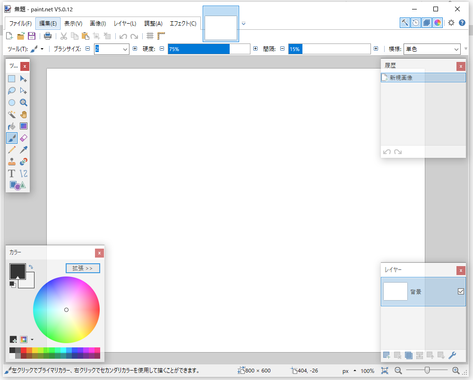Click the Paste clipboard icon

coord(86,36)
